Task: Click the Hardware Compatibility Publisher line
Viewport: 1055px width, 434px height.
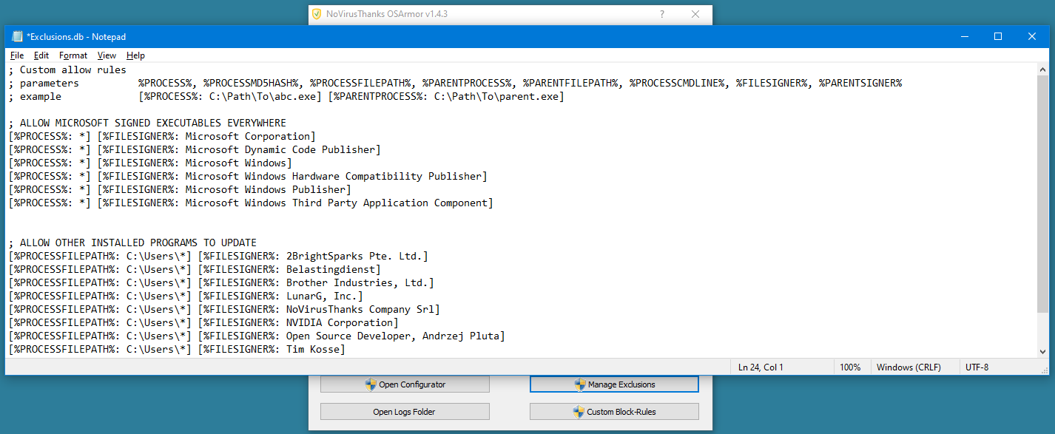Action: point(248,176)
